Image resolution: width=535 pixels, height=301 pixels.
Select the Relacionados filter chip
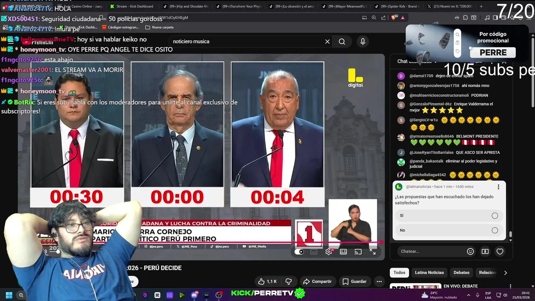click(x=487, y=273)
